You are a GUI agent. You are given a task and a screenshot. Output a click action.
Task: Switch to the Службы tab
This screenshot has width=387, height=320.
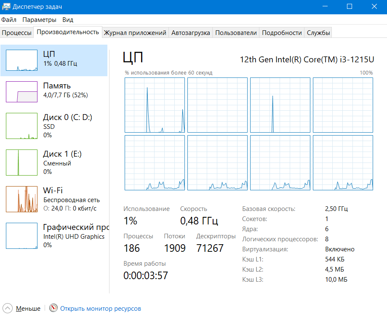click(x=318, y=32)
